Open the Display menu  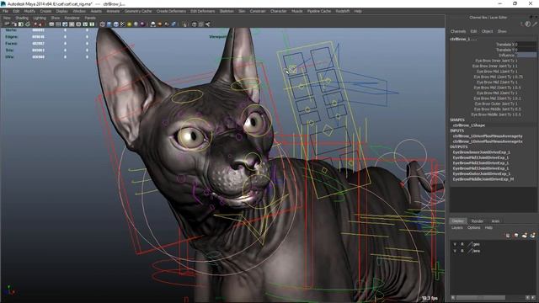pos(61,11)
